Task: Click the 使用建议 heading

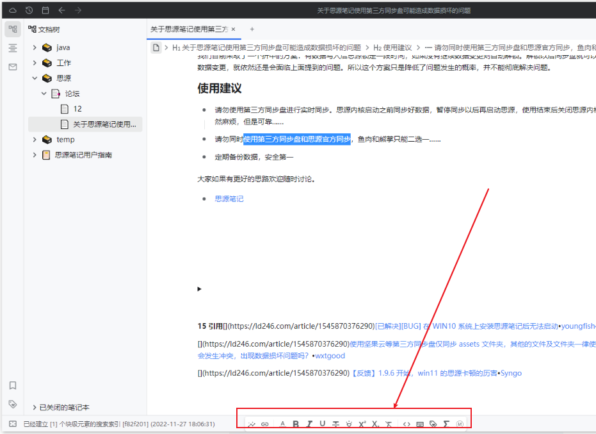Action: [220, 88]
